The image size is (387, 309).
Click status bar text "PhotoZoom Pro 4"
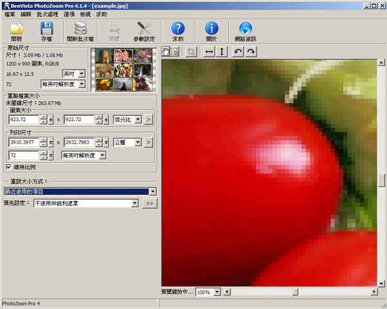(x=21, y=303)
